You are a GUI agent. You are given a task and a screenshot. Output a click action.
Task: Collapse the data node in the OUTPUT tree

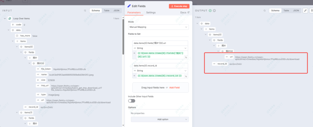[198, 23]
